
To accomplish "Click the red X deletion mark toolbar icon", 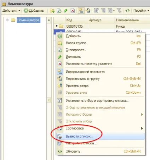I will [x=73, y=11].
